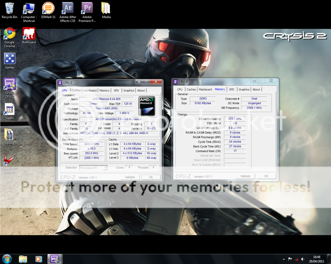Switch to Caches tab in left CPU-Z
The height and width of the screenshot is (264, 331).
pos(76,91)
